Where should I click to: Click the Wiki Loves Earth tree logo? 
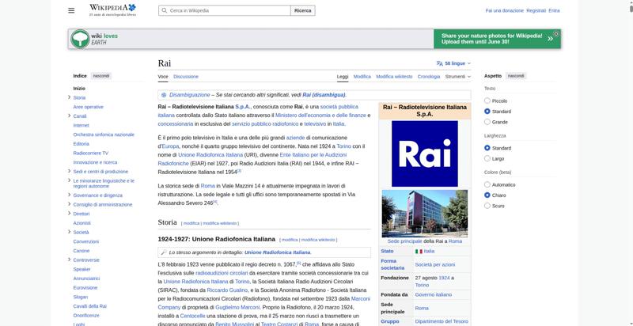coord(80,39)
